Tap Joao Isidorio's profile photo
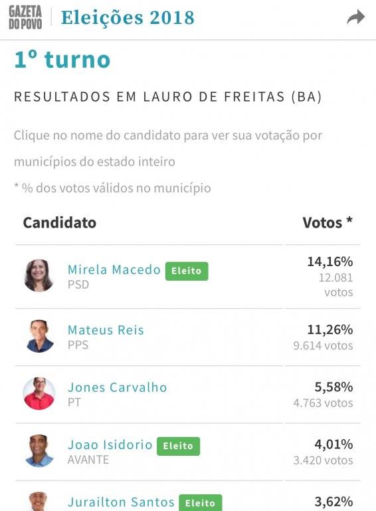The height and width of the screenshot is (511, 376). click(39, 450)
